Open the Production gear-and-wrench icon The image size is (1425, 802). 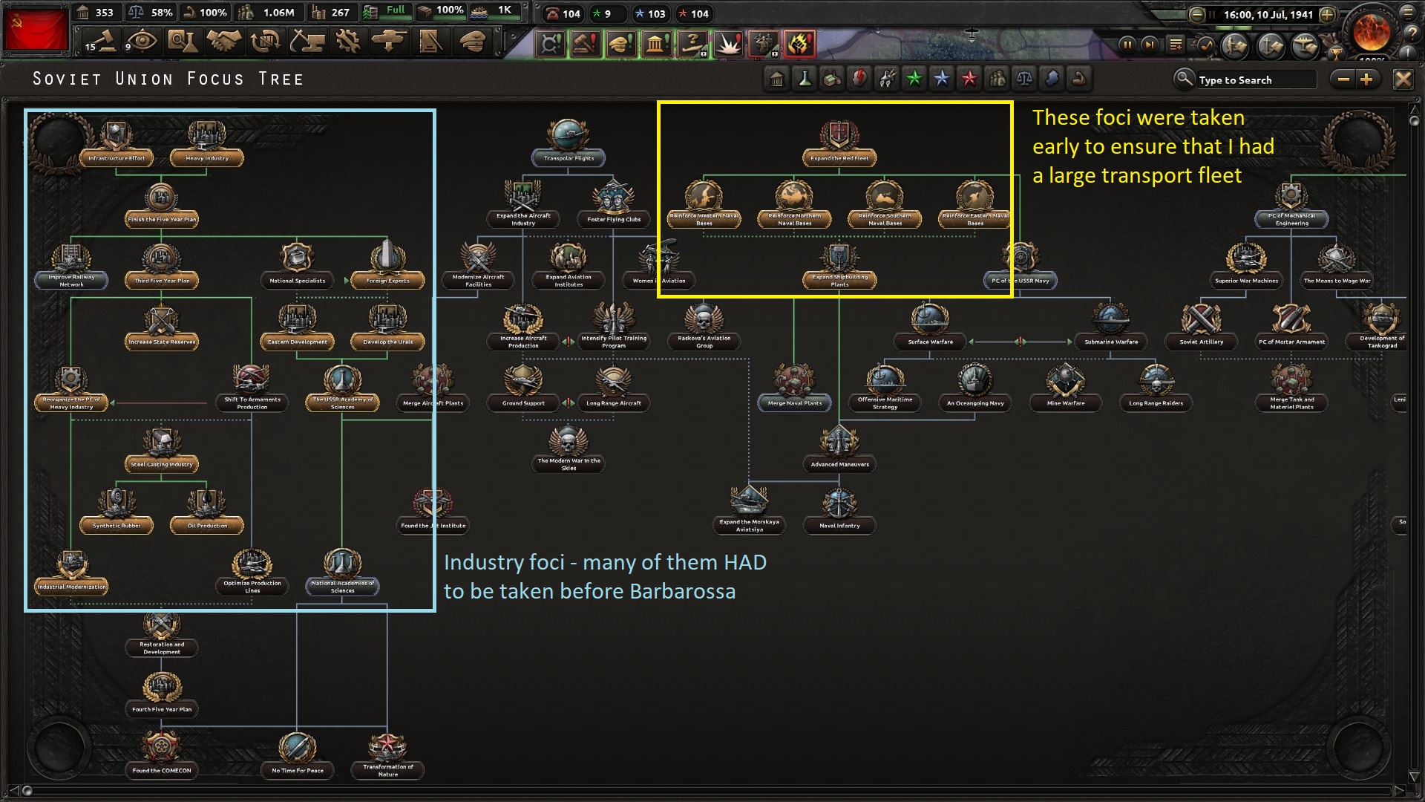(x=347, y=42)
